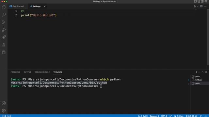Click line number 1 in gutter
Viewport: 209px width, 117px height.
(16, 11)
